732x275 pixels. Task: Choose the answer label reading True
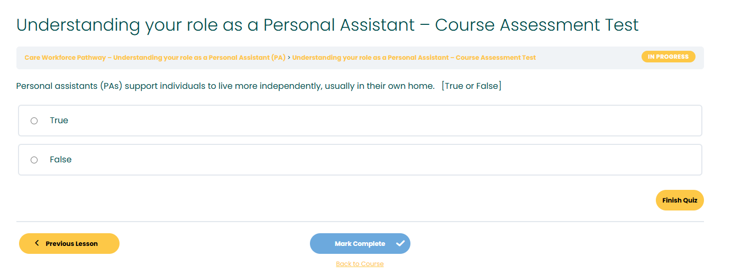pos(59,121)
